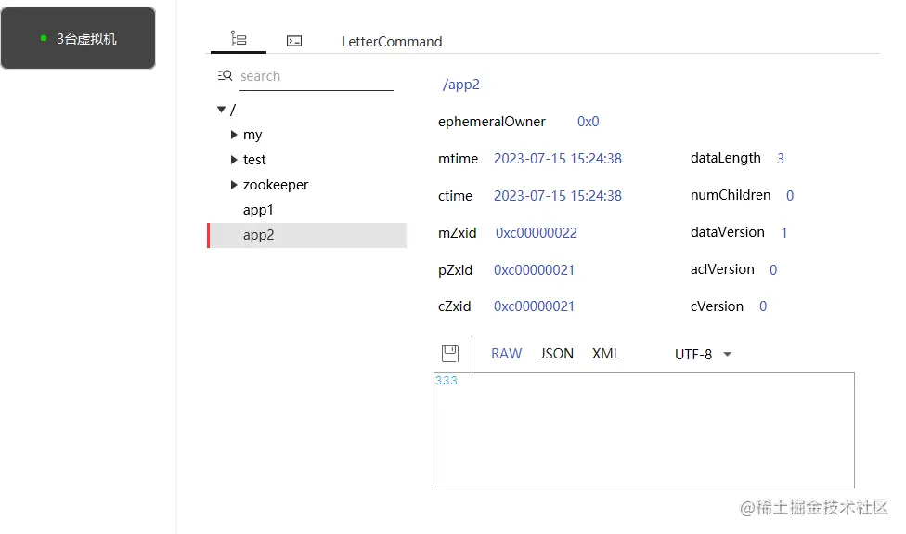Select the my tree node label
This screenshot has width=906, height=534.
252,136
